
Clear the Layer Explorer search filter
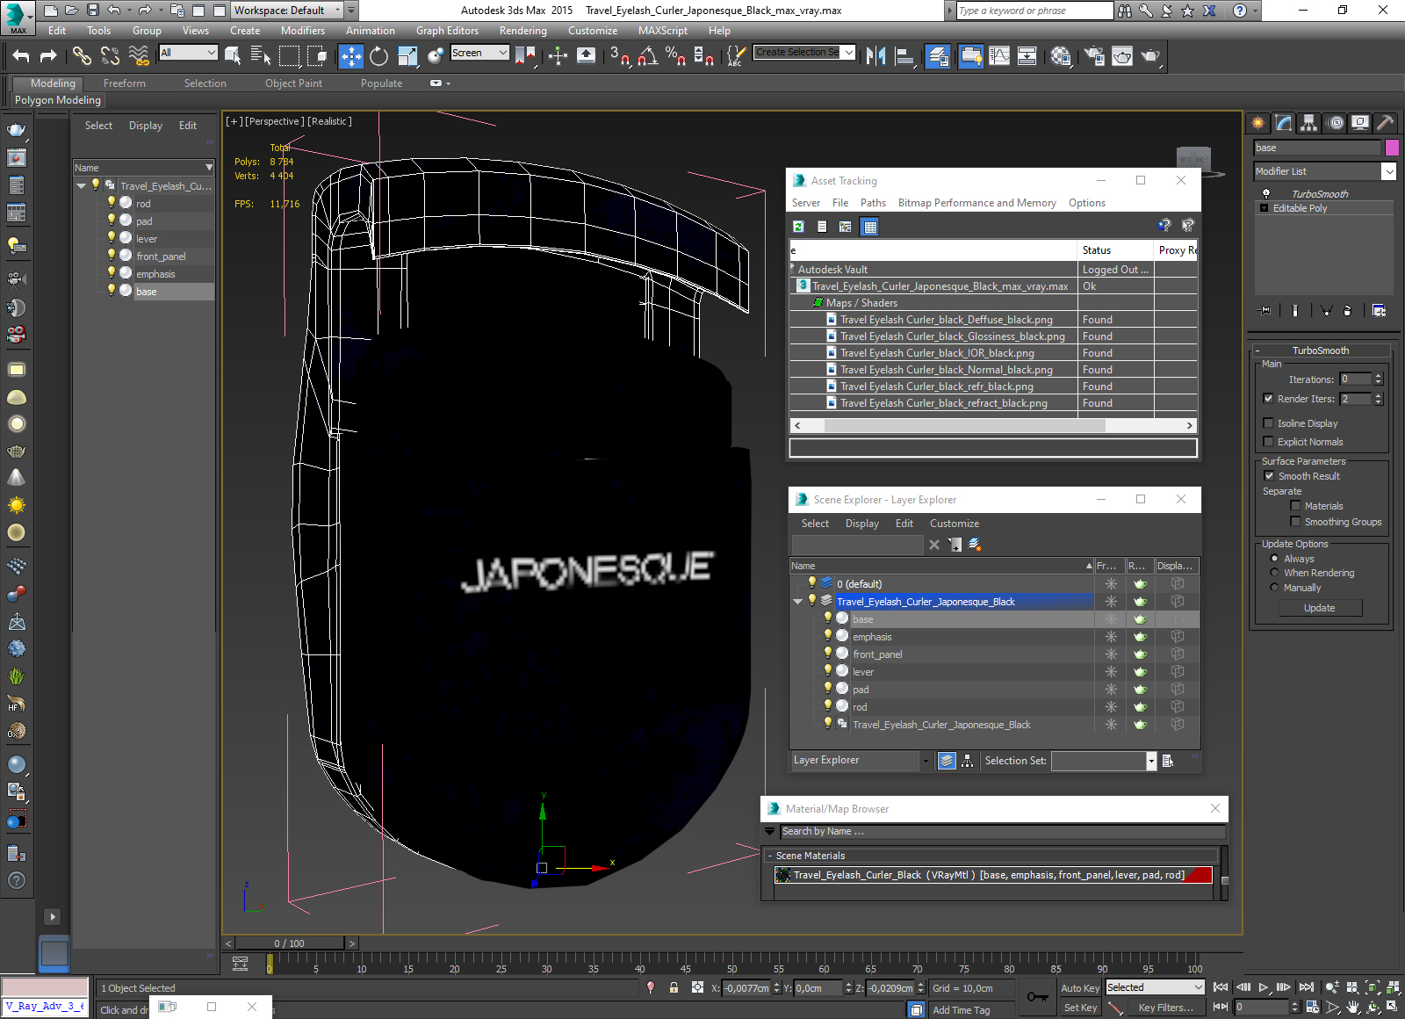click(934, 545)
